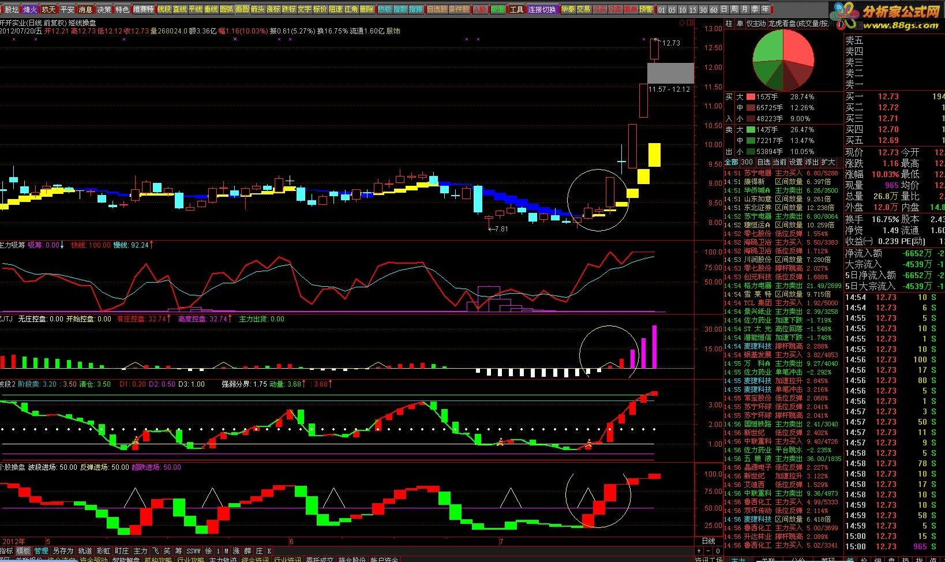Open the 指数 index toolbar button
The width and height of the screenshot is (945, 562).
coord(400,9)
